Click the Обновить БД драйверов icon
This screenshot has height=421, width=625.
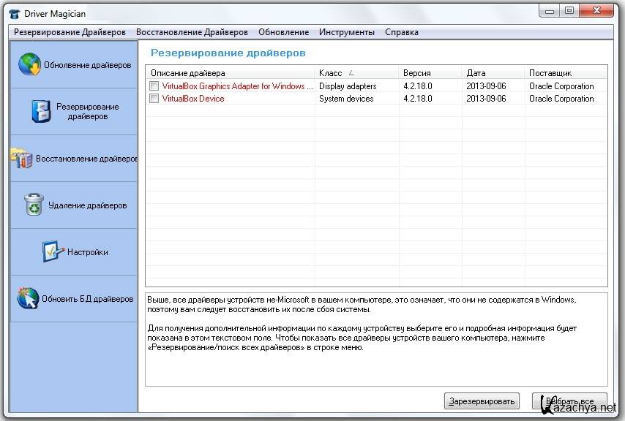coord(28,298)
